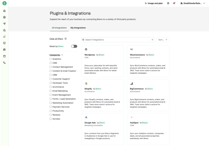Click the Wordpress logo icon
This screenshot has width=209, height=146.
tap(86, 49)
